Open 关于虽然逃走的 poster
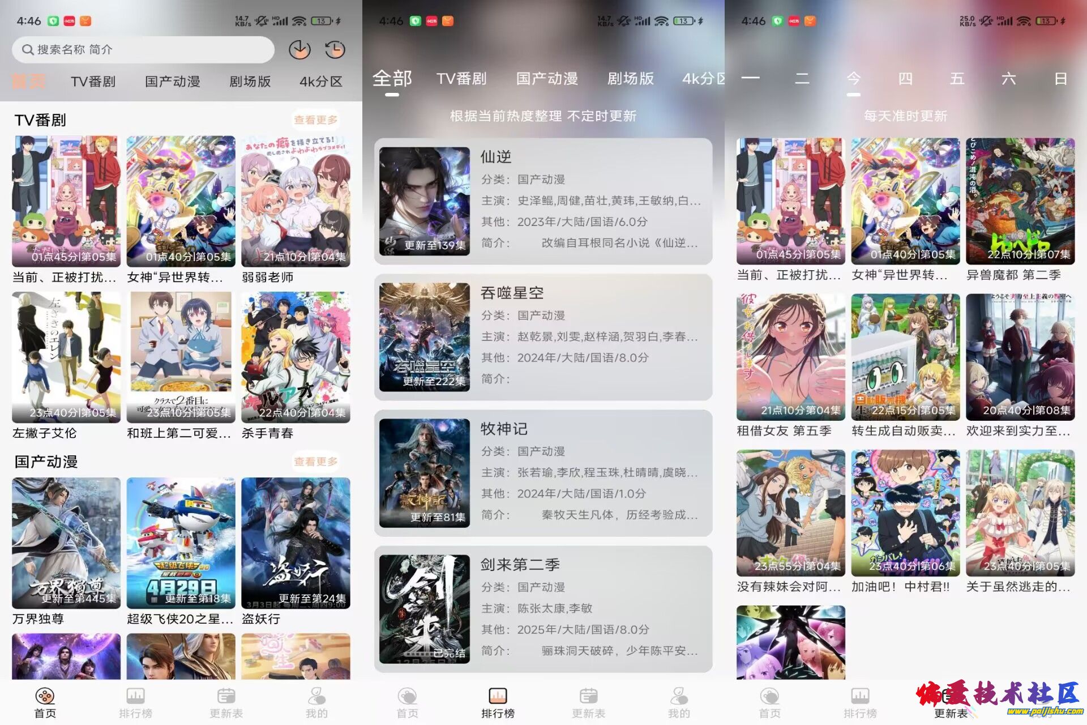 [1020, 513]
